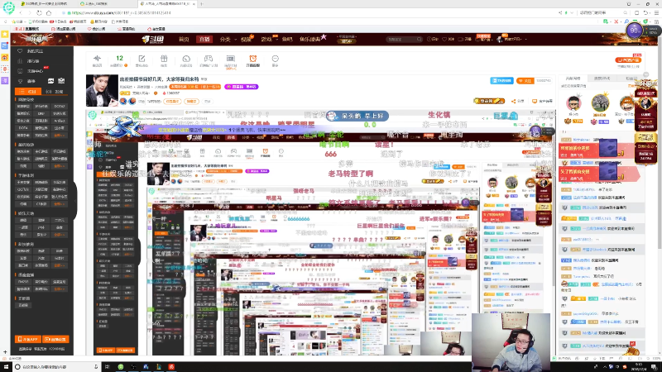Open the waveform icon in the room toolbar

tap(97, 60)
